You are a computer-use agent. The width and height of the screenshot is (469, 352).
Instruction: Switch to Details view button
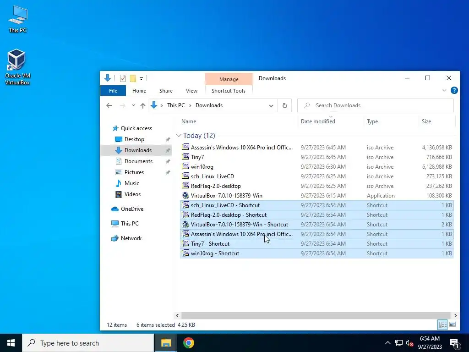443,324
